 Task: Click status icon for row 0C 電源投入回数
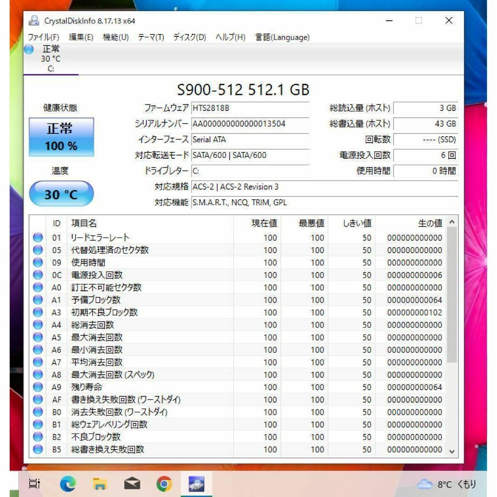coord(38,275)
